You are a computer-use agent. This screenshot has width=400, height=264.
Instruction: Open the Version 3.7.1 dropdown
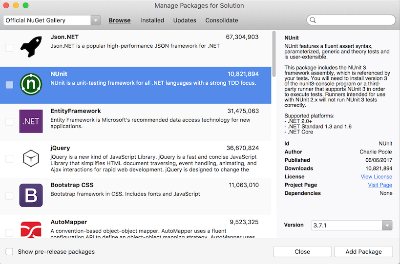pos(387,226)
